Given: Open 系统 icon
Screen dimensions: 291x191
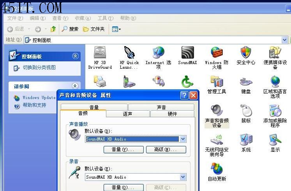Looking at the screenshot, I should click(x=246, y=140).
